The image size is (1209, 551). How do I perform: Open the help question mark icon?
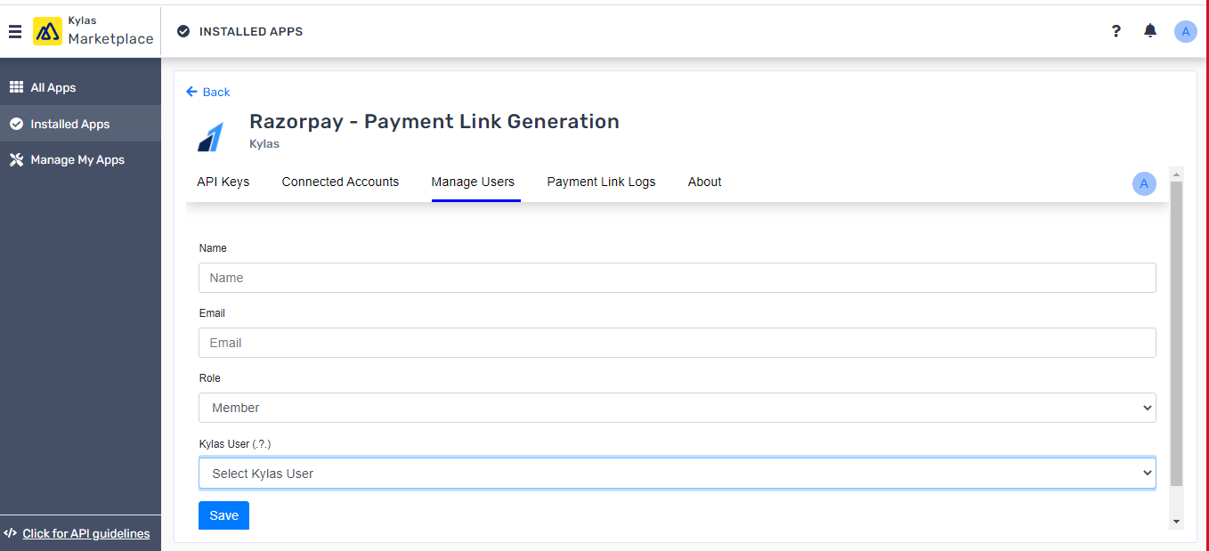pos(1116,31)
